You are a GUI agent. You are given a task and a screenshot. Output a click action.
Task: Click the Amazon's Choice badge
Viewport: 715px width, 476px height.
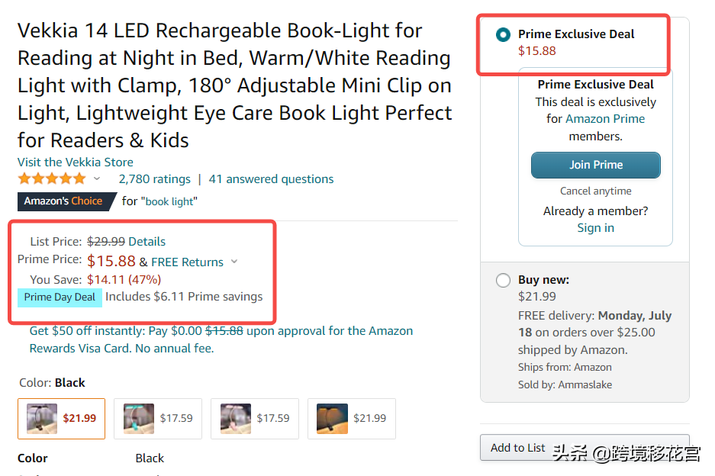[x=63, y=201]
